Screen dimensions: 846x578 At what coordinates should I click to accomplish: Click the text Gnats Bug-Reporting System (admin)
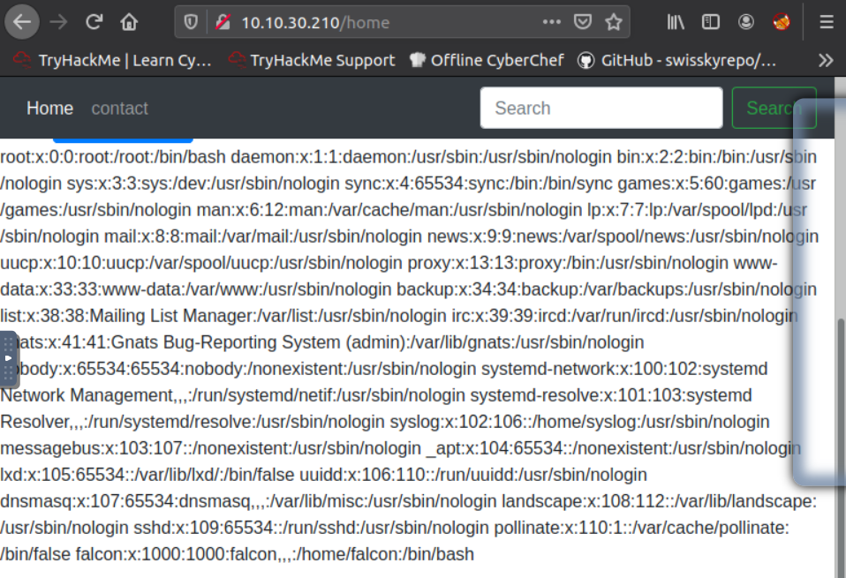tap(258, 342)
